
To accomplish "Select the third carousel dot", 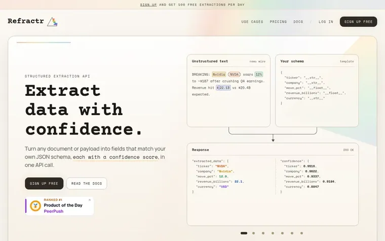I will (x=263, y=233).
